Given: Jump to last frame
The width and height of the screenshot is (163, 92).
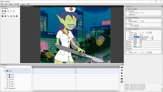Looking at the screenshot, I should tap(122, 79).
